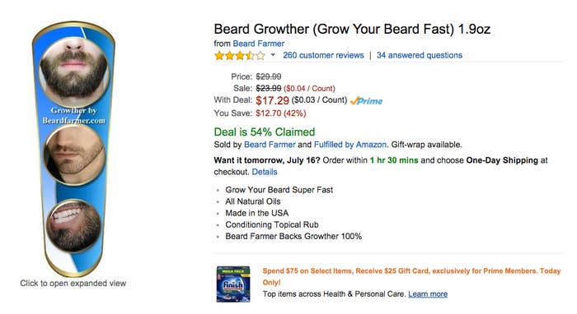Click the Beard Growther product image
This screenshot has width=577, height=314.
73,149
